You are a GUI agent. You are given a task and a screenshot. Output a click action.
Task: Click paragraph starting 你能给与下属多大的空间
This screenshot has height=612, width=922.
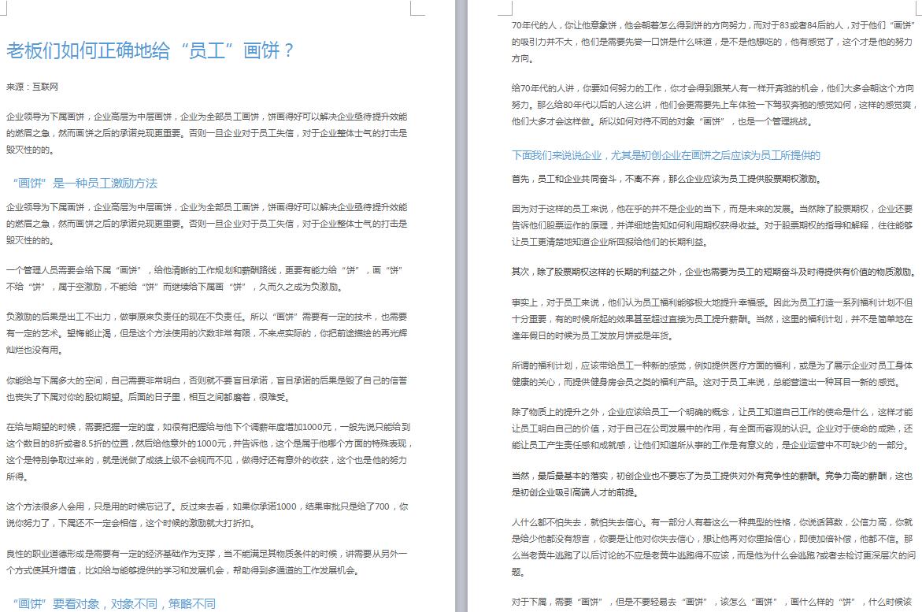[x=206, y=388]
